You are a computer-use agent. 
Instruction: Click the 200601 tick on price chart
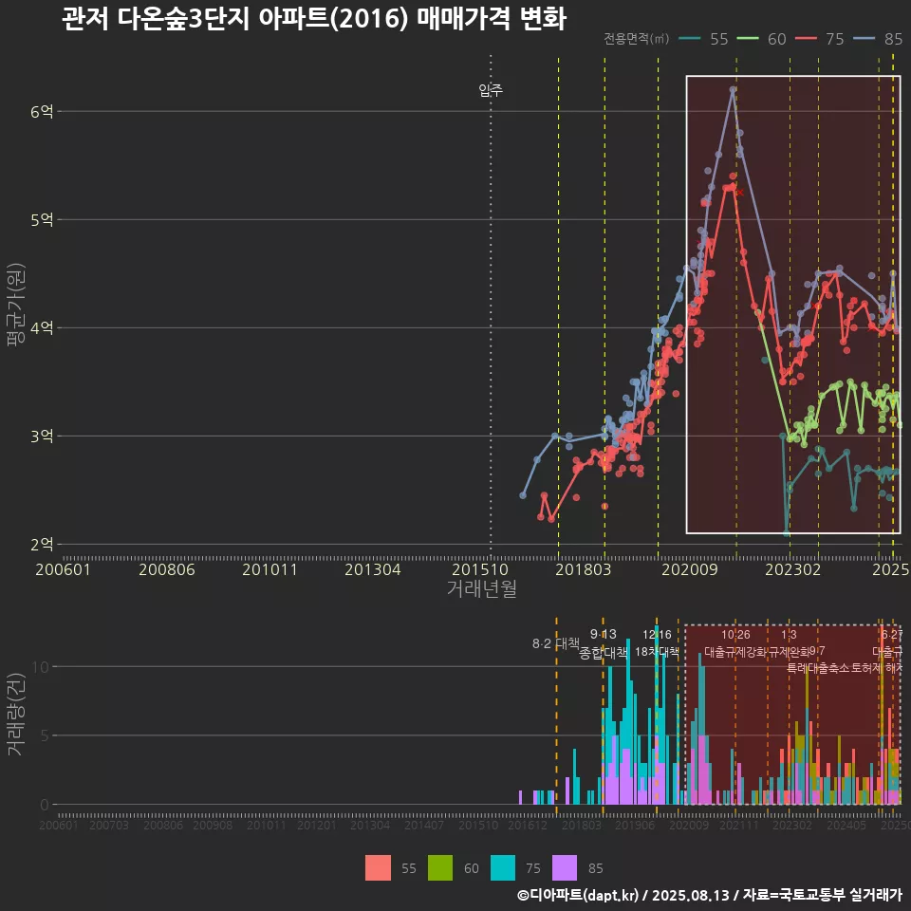coord(64,569)
